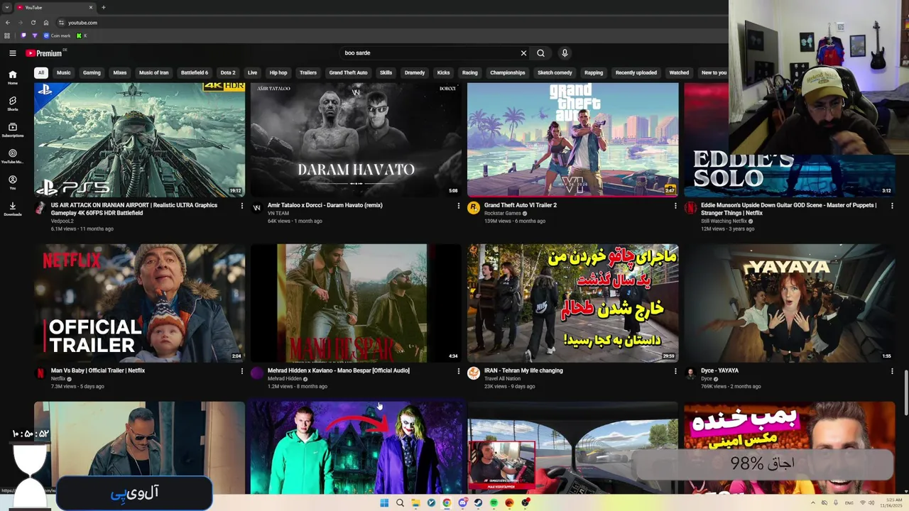The width and height of the screenshot is (909, 511).
Task: Open a new browser tab
Action: tap(103, 7)
